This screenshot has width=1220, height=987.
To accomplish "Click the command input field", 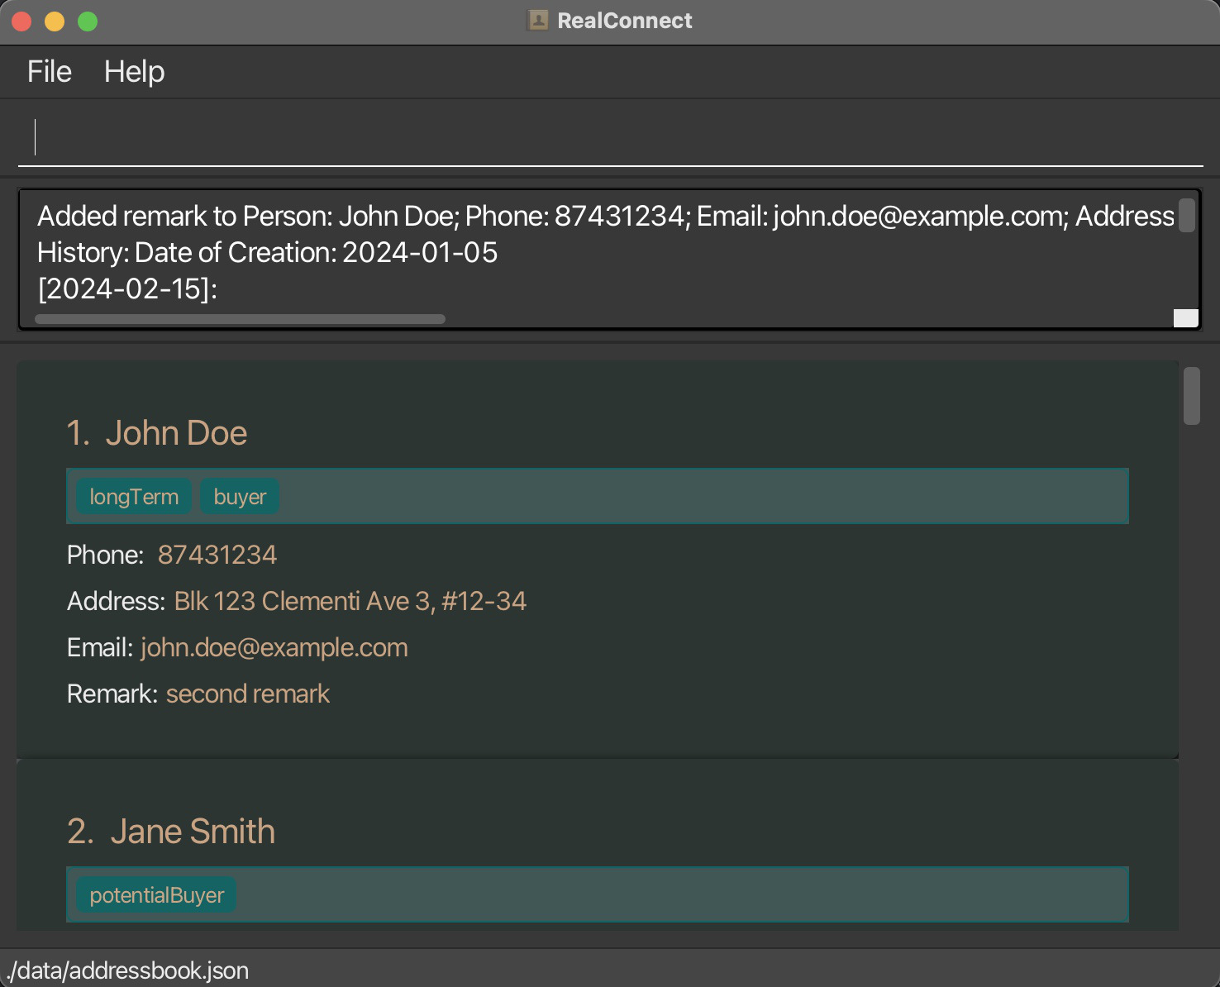I will (x=610, y=137).
